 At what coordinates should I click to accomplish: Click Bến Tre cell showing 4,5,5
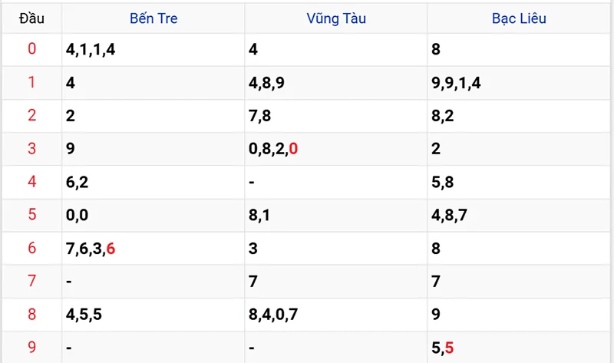(84, 314)
